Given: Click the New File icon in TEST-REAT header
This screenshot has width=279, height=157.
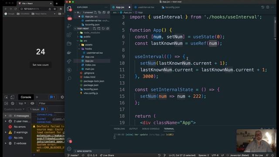Looking at the screenshot, I should pyautogui.click(x=94, y=28).
